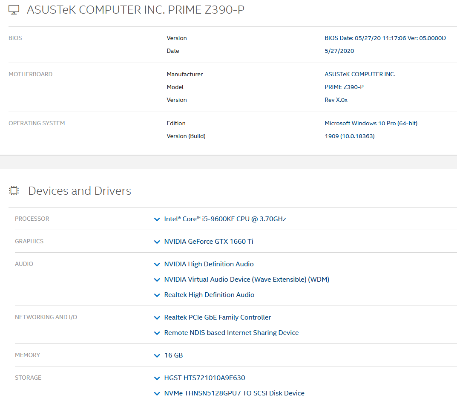This screenshot has width=457, height=398.
Task: Click the ASUSTeK COMPUTER INC. manufacturer link
Action: [x=360, y=74]
